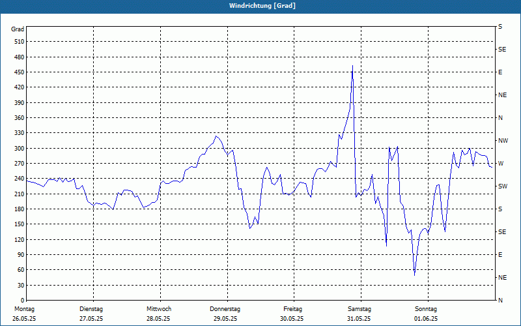Click the date 31.05.25
This screenshot has height=326, width=521.
[359, 319]
